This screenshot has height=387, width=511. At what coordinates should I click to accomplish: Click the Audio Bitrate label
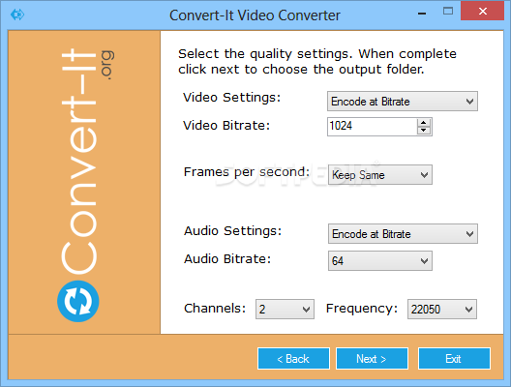227,259
